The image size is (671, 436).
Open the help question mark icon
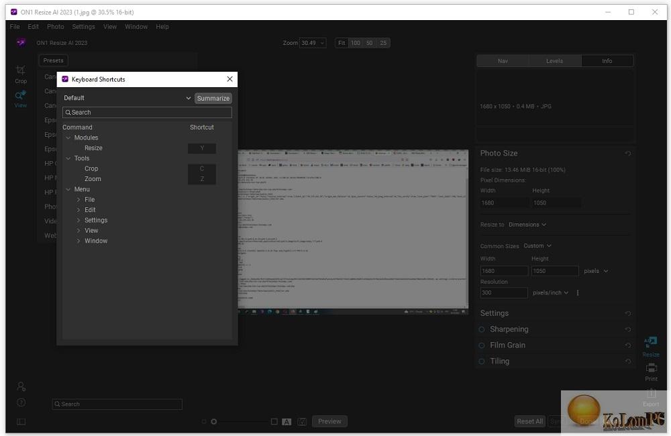tap(21, 402)
